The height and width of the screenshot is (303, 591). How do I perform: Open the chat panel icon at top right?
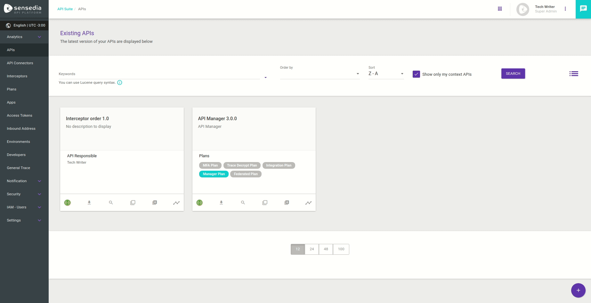(x=583, y=9)
